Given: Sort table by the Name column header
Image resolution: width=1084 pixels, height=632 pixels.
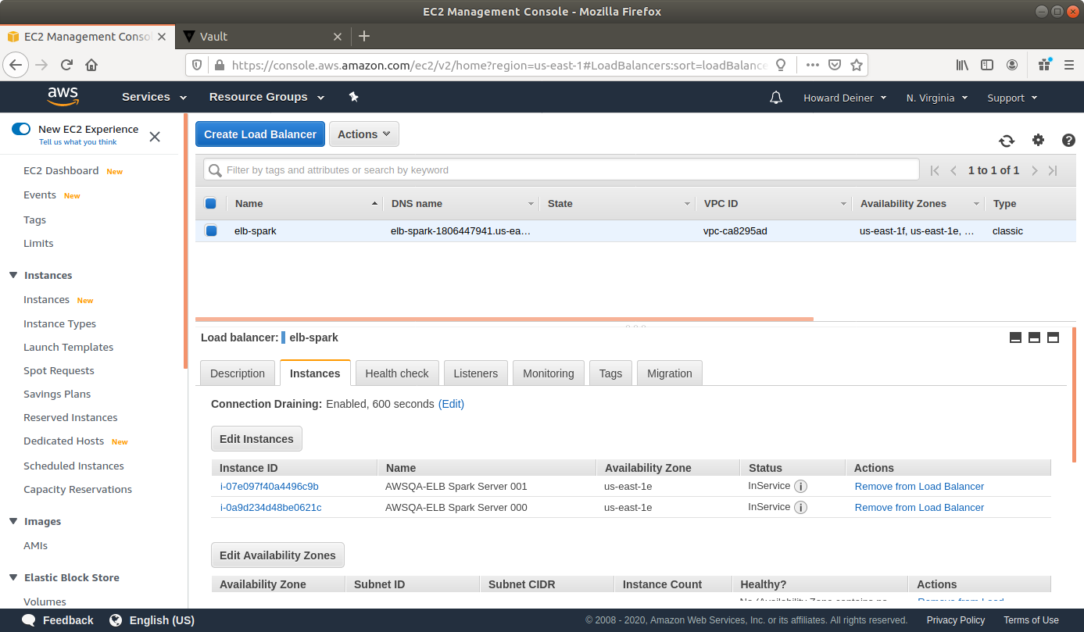Looking at the screenshot, I should coord(306,203).
